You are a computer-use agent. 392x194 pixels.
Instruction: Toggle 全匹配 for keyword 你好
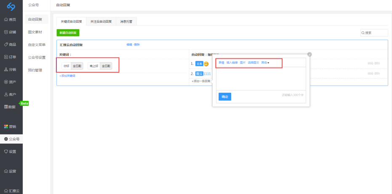tap(77, 66)
